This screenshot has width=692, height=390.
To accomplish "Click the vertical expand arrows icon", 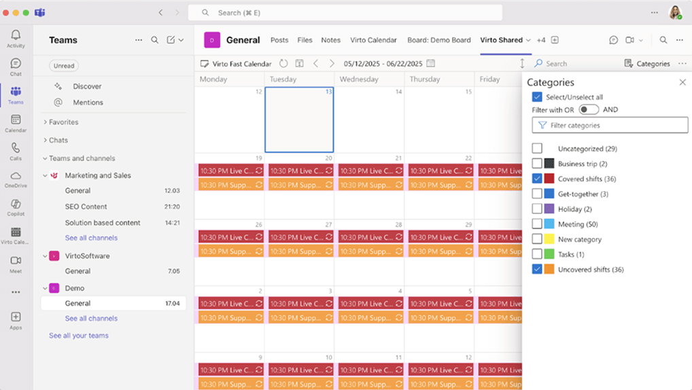I will (x=522, y=64).
